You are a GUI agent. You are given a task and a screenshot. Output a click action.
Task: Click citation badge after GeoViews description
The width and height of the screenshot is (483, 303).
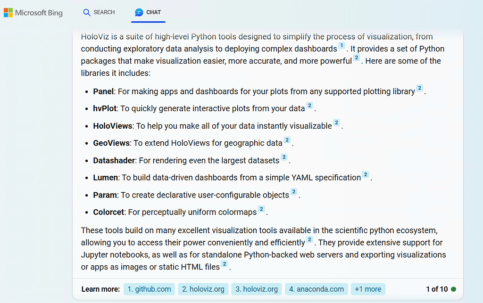(x=286, y=140)
